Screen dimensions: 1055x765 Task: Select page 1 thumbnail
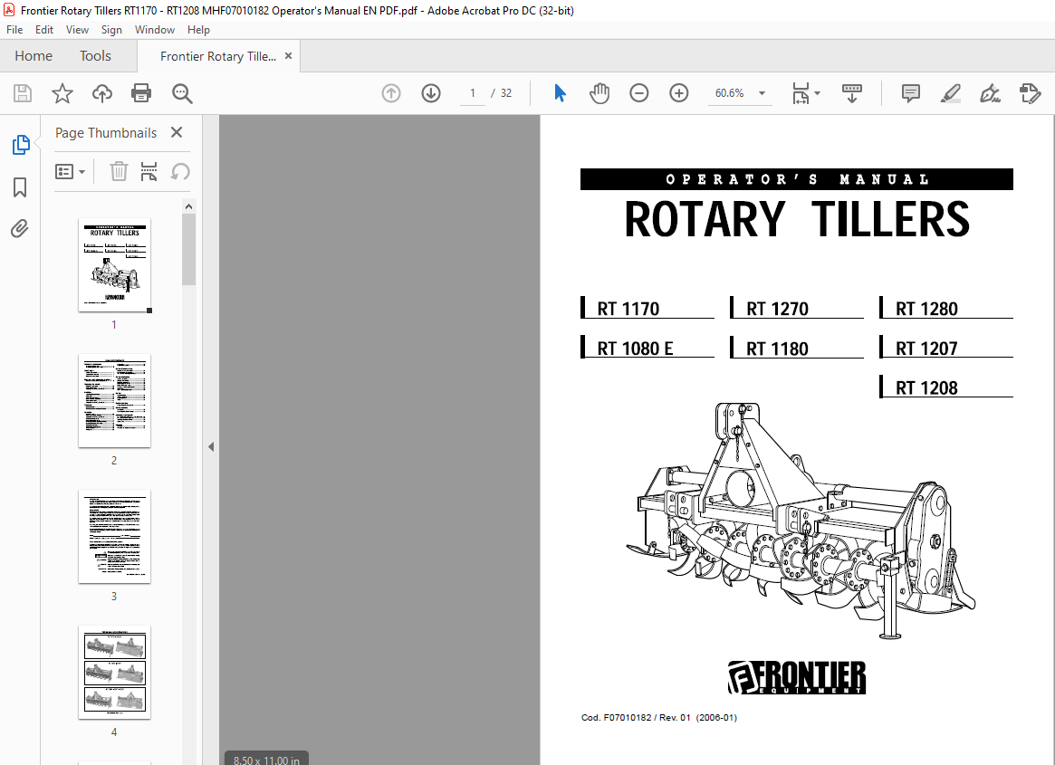pos(114,264)
